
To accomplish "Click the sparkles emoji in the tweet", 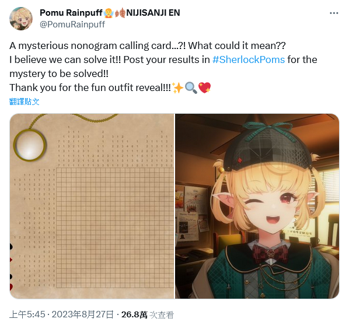I will 177,88.
